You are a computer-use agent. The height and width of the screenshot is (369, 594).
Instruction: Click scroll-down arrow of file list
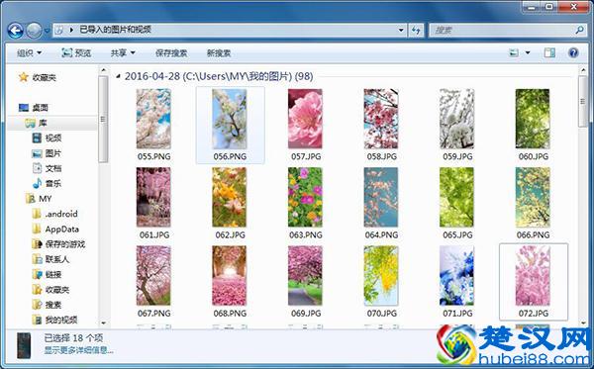tap(583, 323)
